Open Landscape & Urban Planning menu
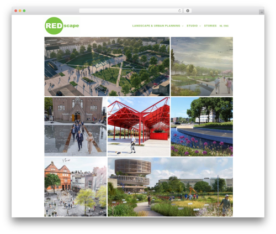The height and width of the screenshot is (234, 276). (x=156, y=26)
